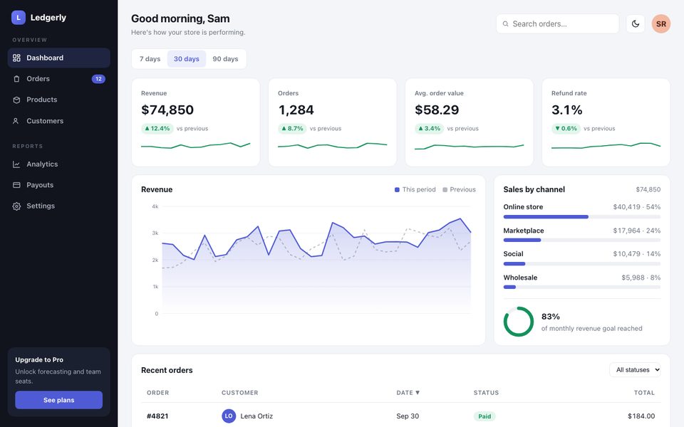Open the Payouts page
Screen dimensions: 684x427
(x=59, y=185)
